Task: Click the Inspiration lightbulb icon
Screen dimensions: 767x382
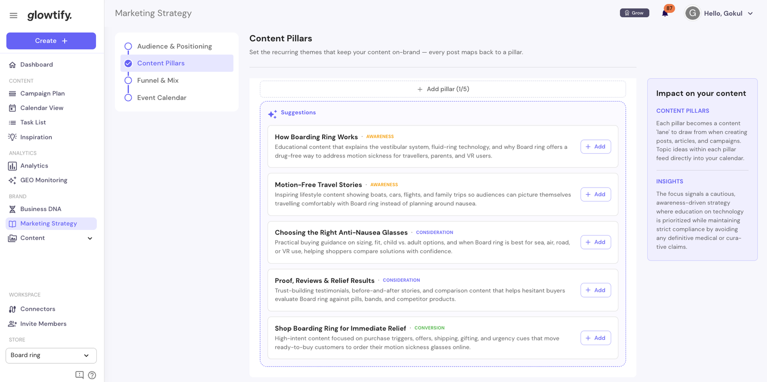Action: pos(12,137)
